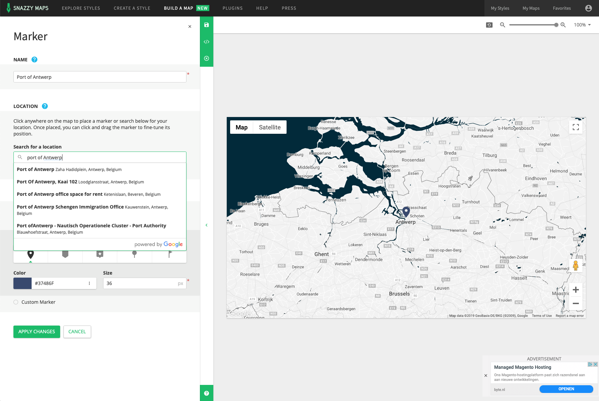
Task: Zoom out using the magnifier minus icon
Action: (503, 25)
